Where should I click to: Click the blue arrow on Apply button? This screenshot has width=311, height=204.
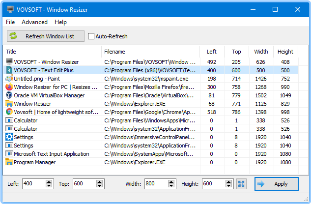tap(260, 184)
